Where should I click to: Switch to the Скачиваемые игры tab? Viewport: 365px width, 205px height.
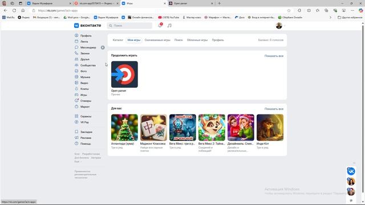(157, 40)
